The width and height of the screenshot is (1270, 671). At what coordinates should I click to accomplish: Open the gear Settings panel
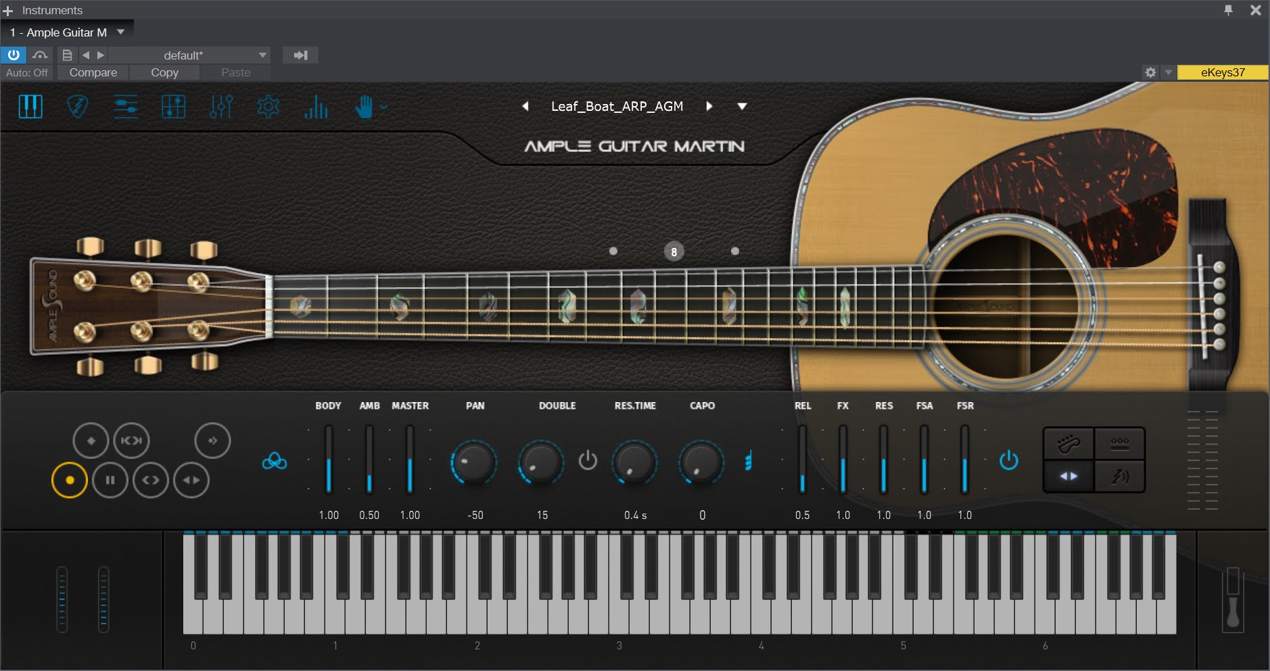click(x=268, y=106)
